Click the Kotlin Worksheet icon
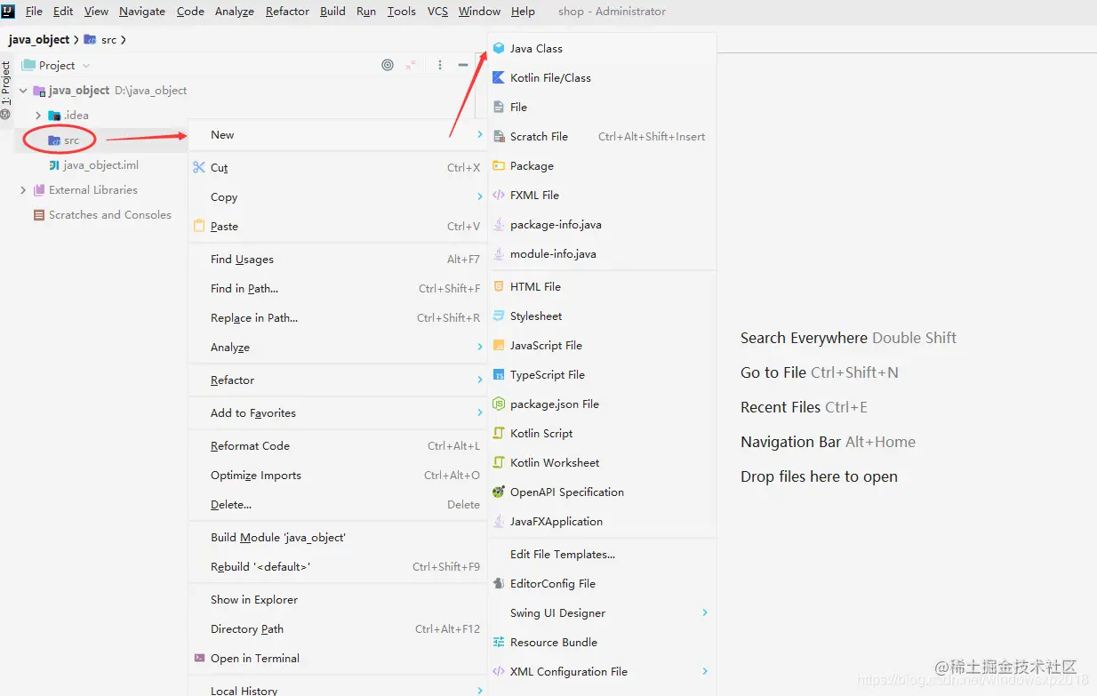 (x=499, y=463)
